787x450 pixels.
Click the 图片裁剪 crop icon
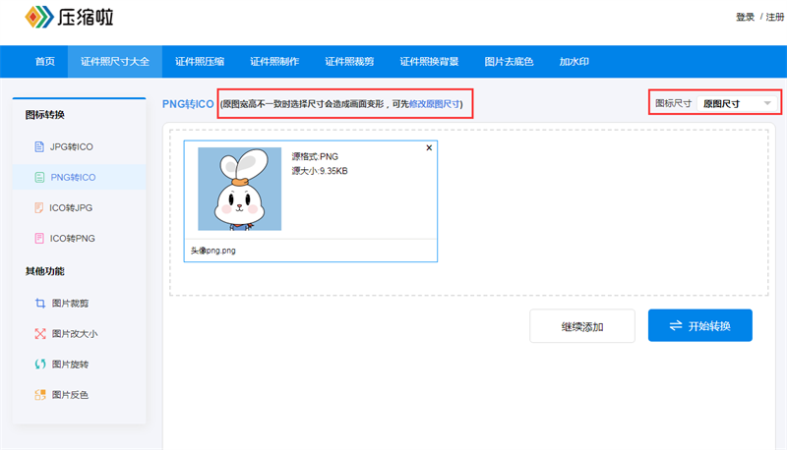[40, 304]
